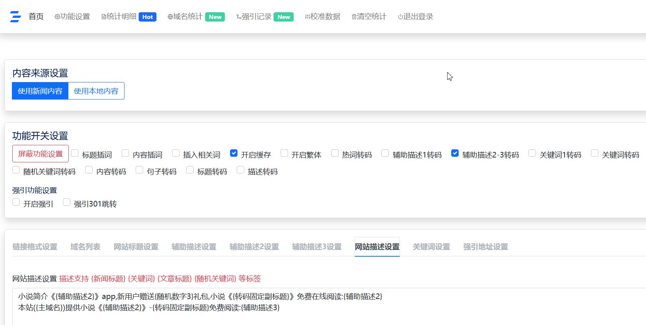Enable the 标题插词 checkbox
This screenshot has width=646, height=325.
75,153
